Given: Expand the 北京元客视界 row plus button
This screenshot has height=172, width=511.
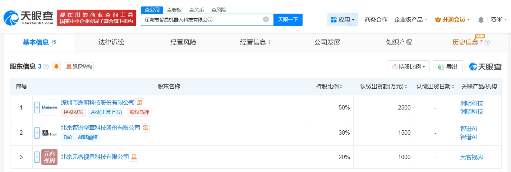Looking at the screenshot, I should (37, 157).
